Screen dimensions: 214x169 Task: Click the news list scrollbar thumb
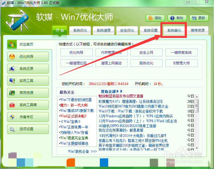[197, 106]
